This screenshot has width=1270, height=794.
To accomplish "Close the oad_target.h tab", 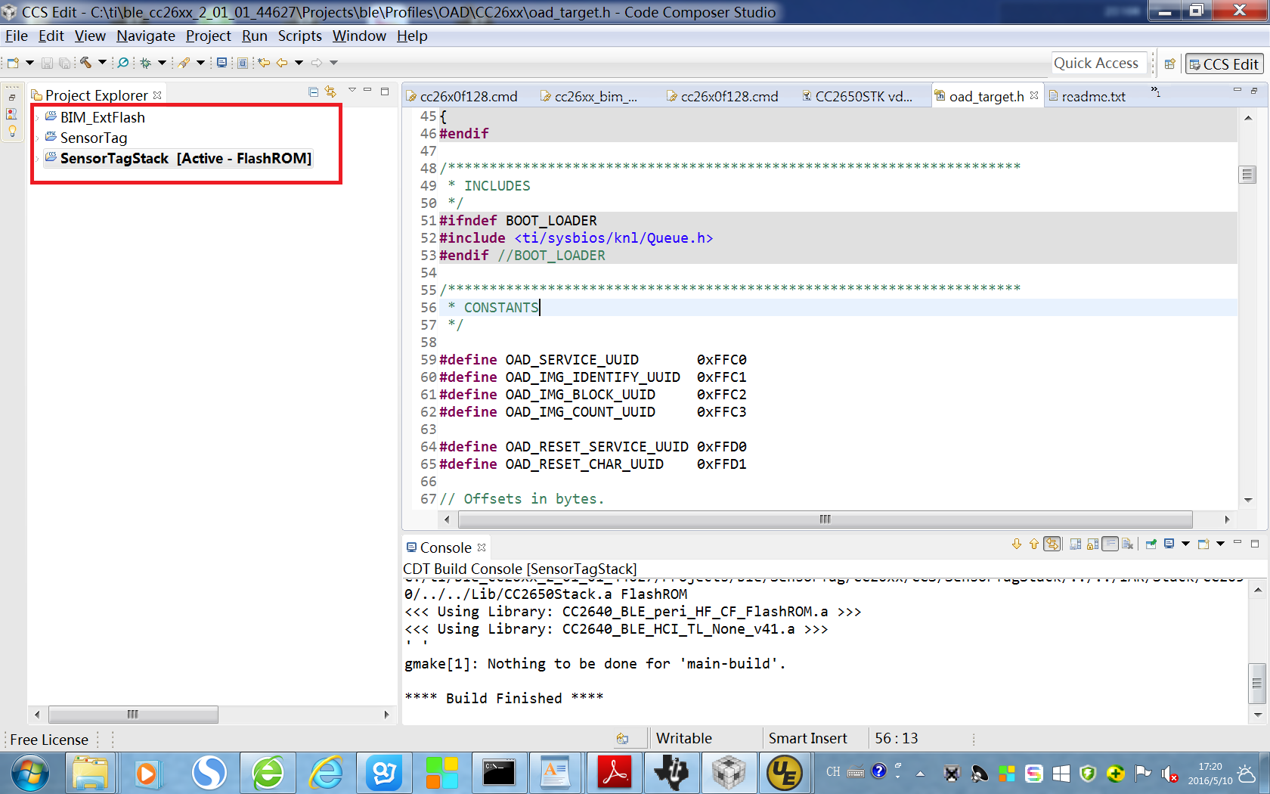I will tap(1034, 95).
